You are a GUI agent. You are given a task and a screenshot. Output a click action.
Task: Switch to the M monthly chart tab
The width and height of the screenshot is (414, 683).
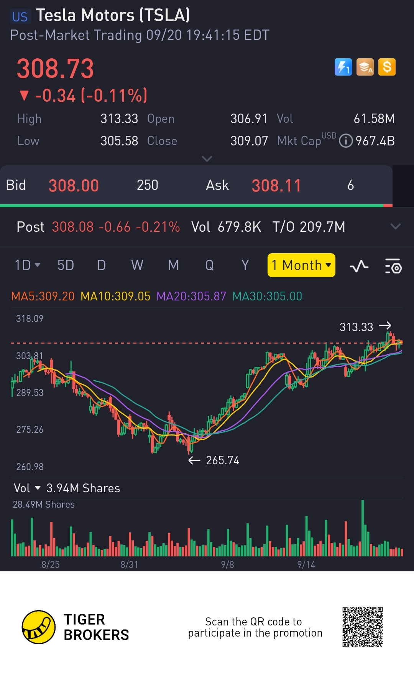(x=173, y=265)
